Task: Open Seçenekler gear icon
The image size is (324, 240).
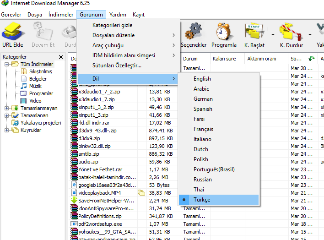Action: (193, 32)
